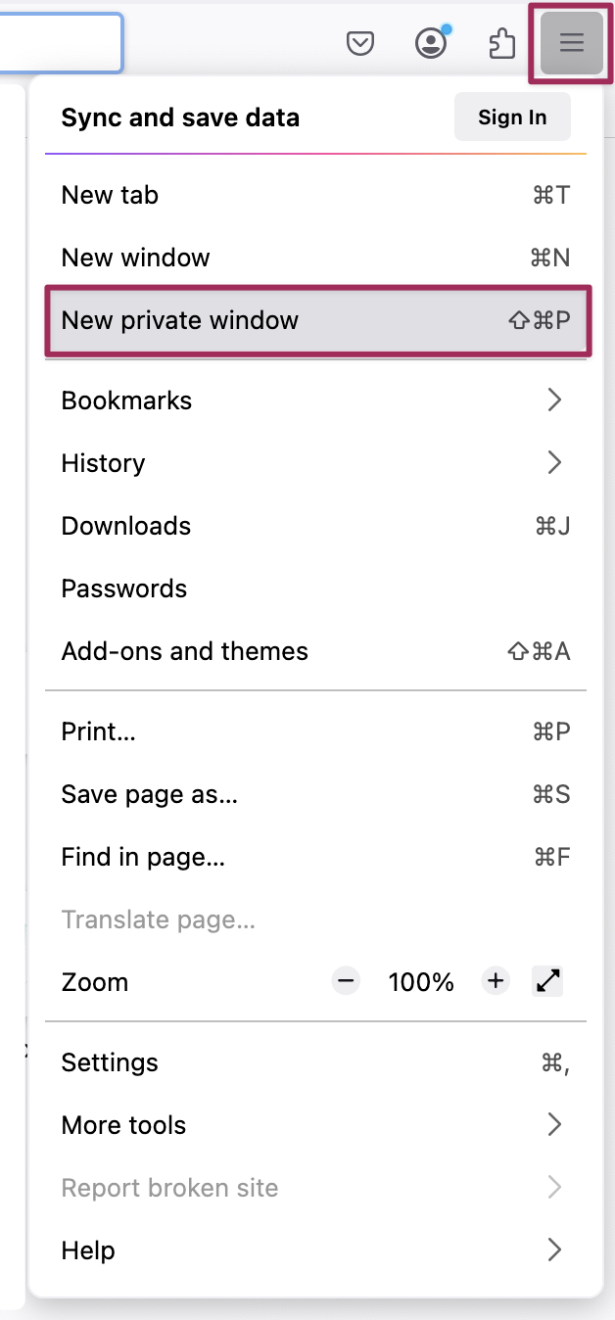Click the zoom in plus icon

pos(497,981)
